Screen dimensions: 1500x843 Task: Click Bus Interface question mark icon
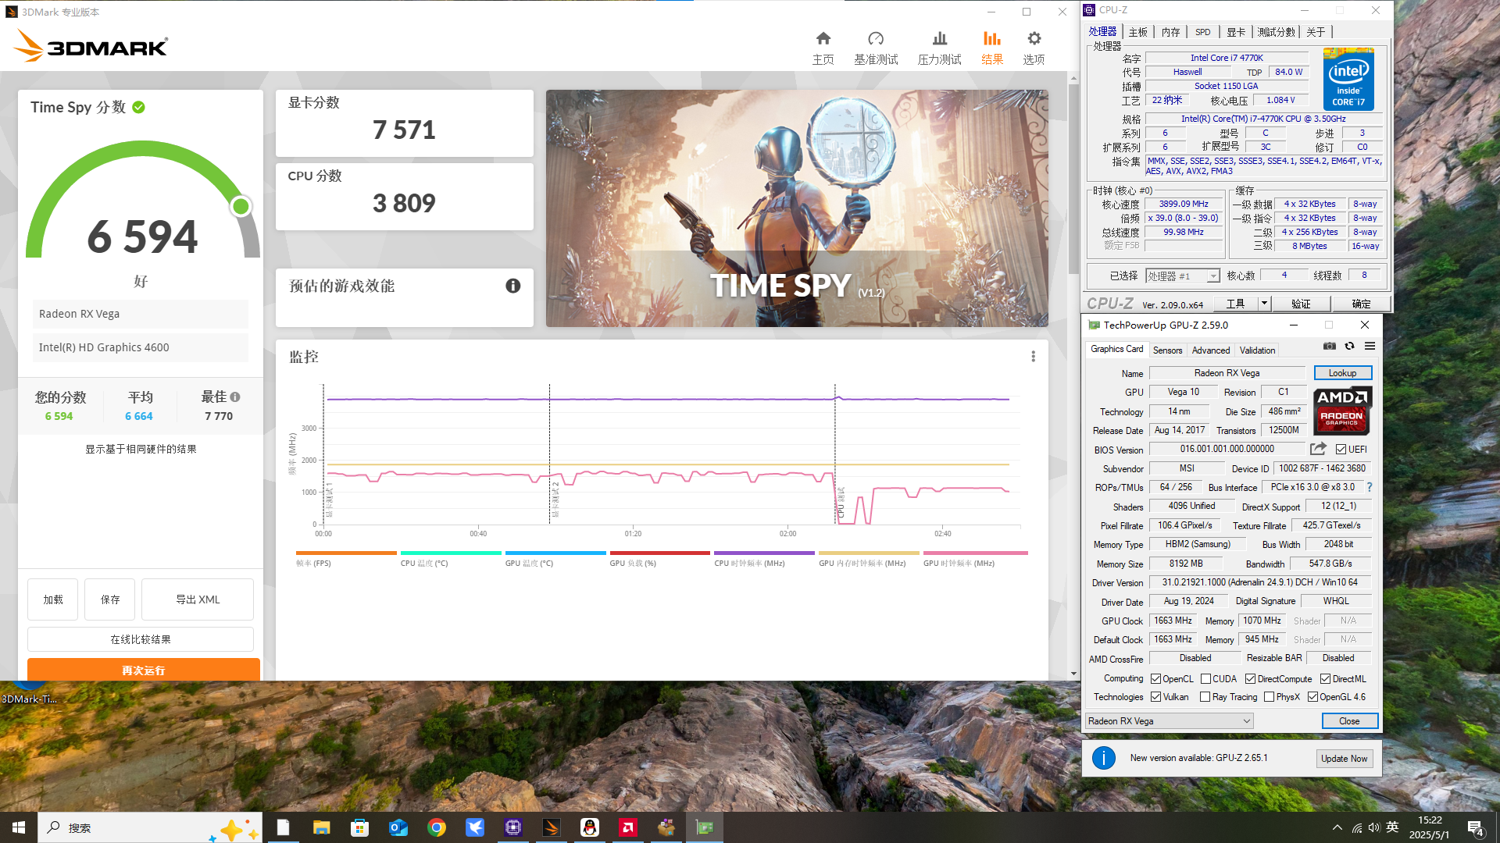point(1370,487)
